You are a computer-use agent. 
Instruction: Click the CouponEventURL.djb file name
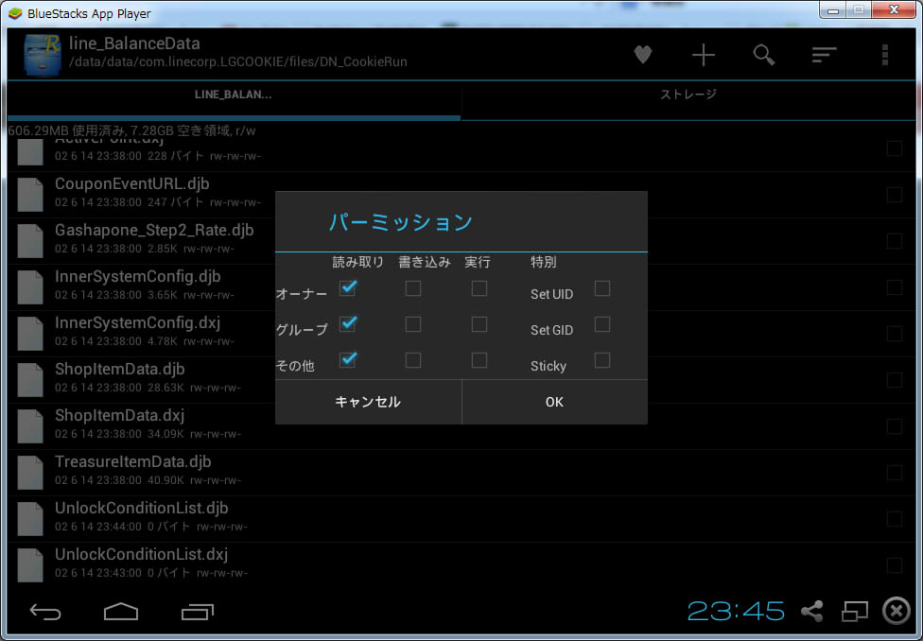click(x=131, y=184)
